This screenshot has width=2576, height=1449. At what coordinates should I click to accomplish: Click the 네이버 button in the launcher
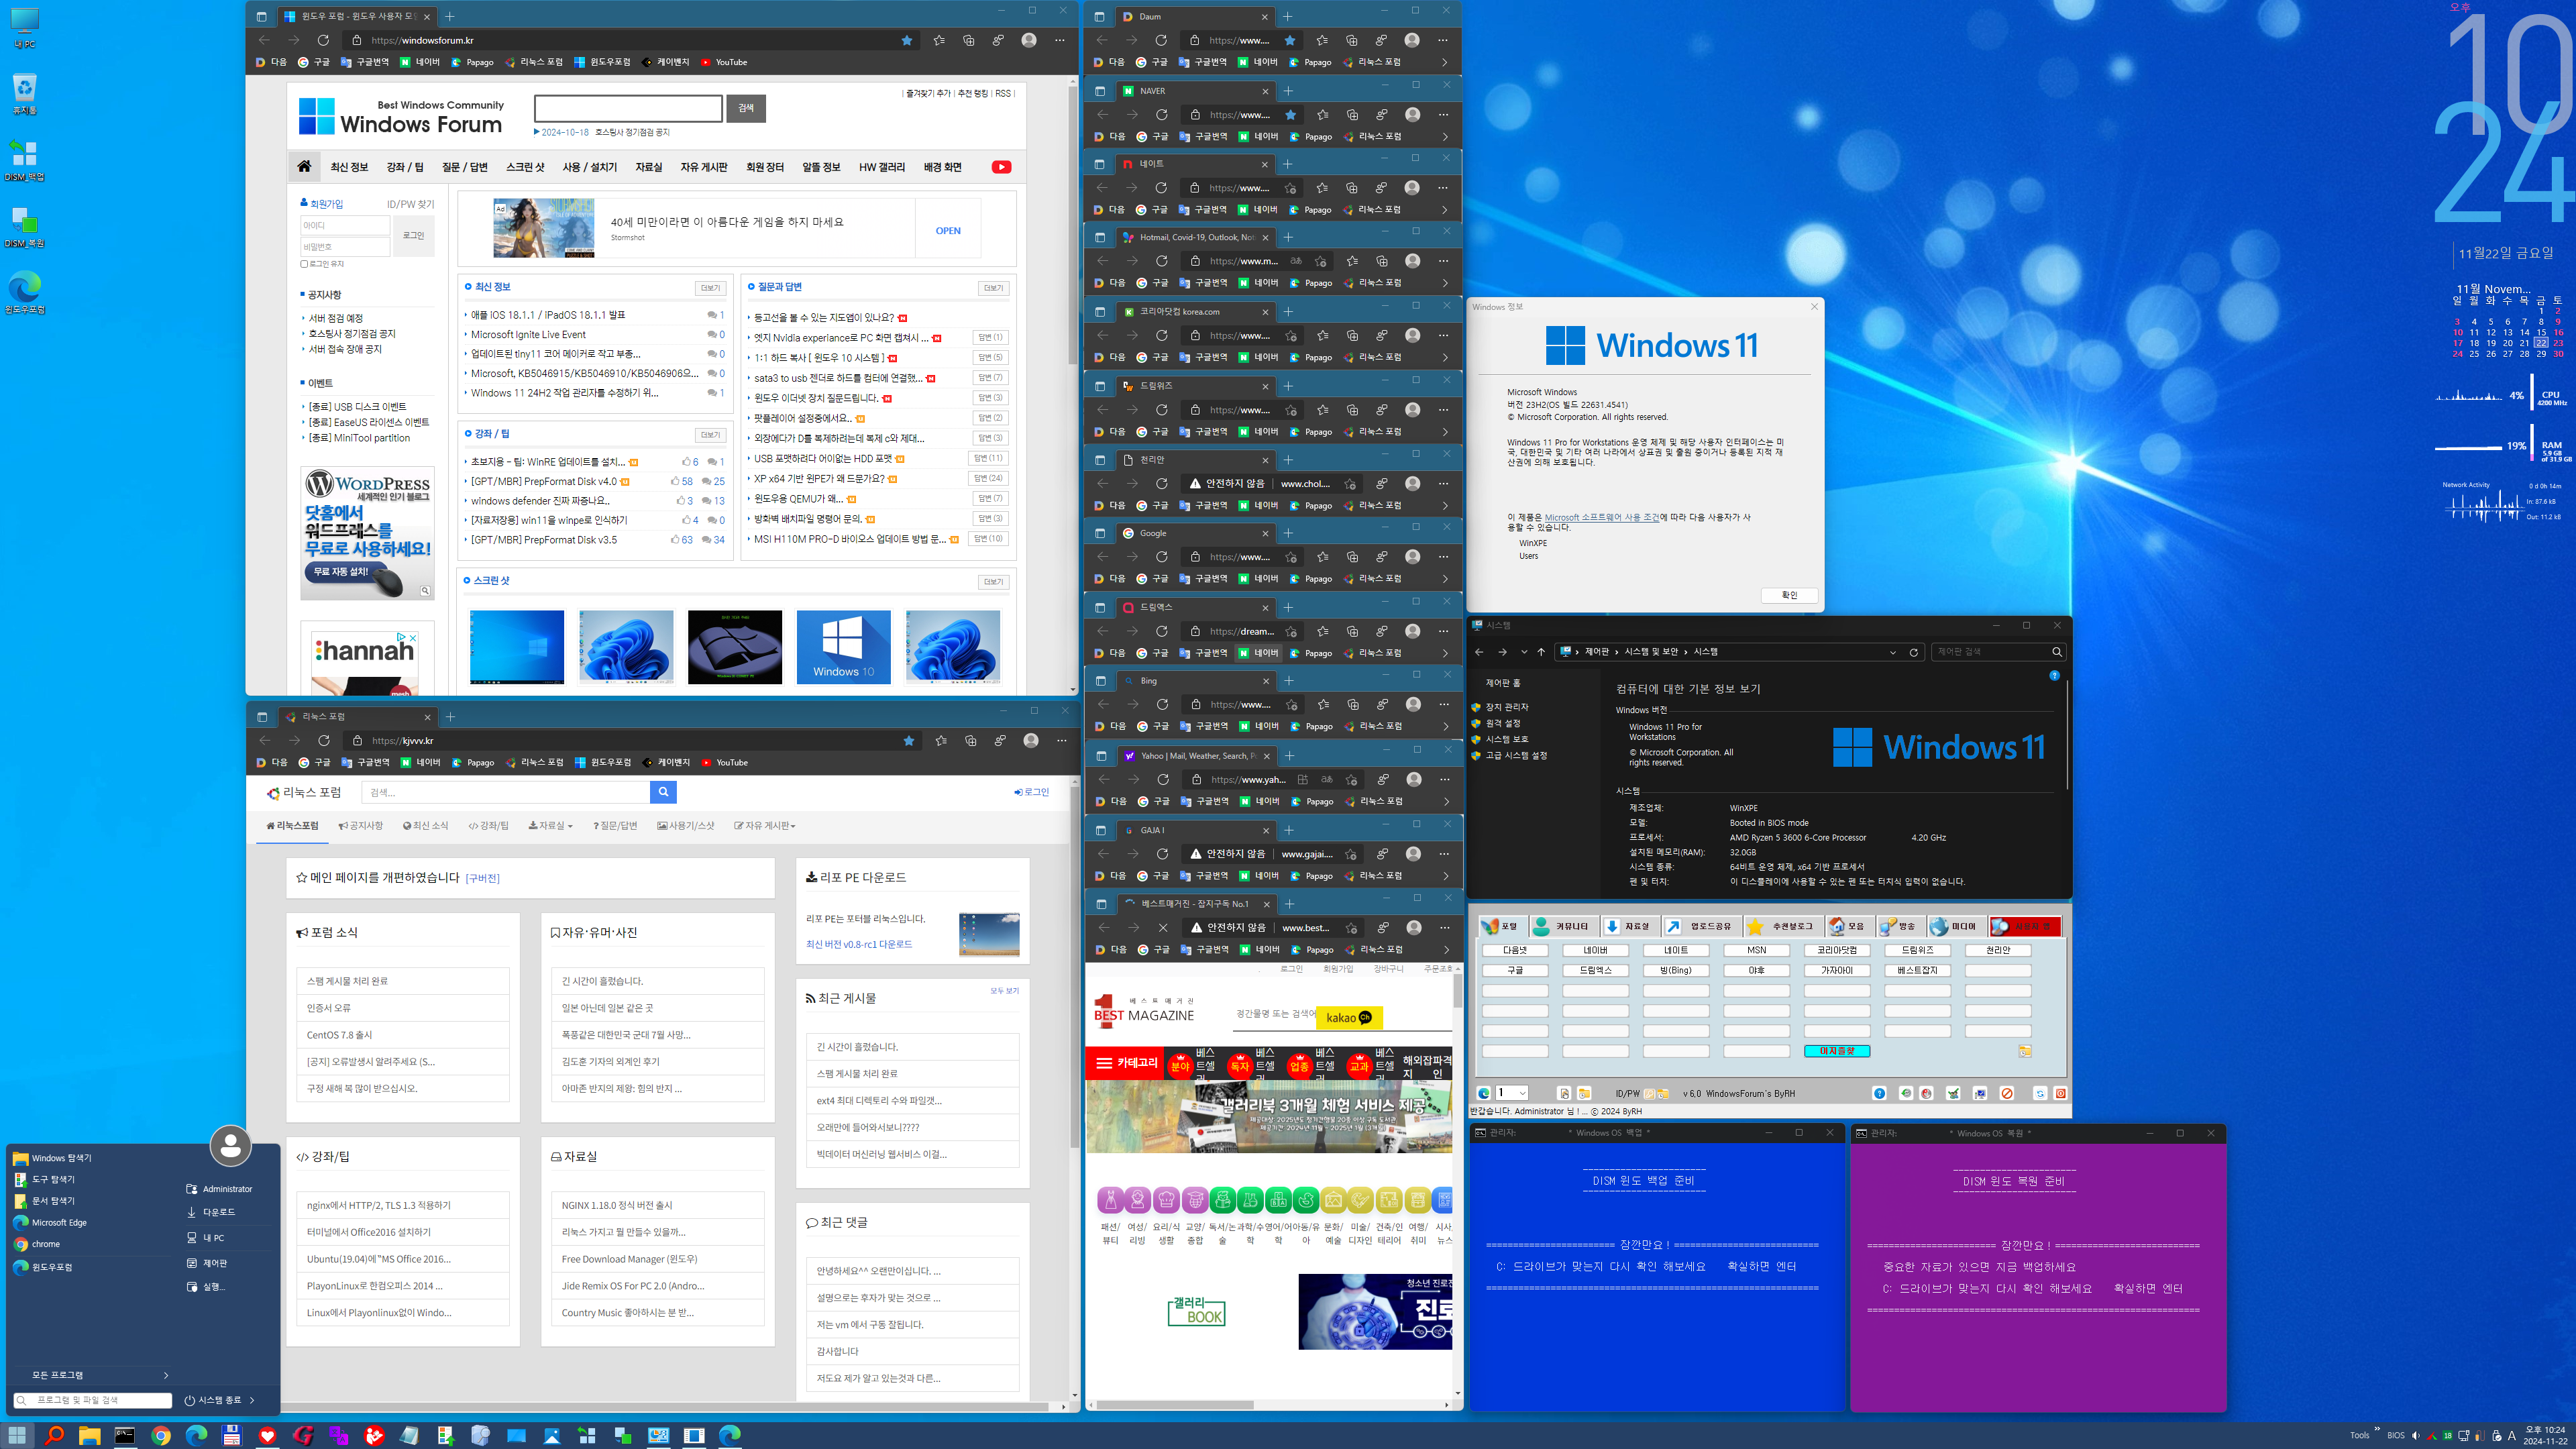1595,950
